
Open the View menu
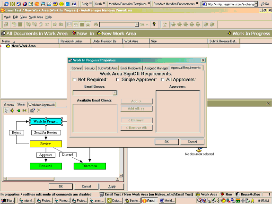coord(24,17)
